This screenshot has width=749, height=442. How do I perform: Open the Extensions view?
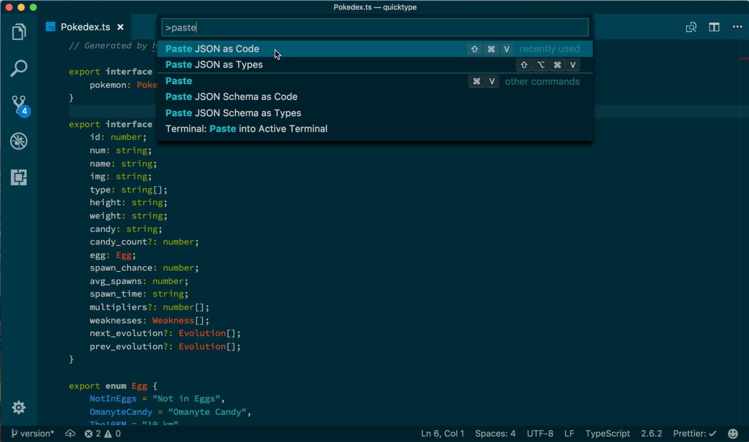coord(19,177)
